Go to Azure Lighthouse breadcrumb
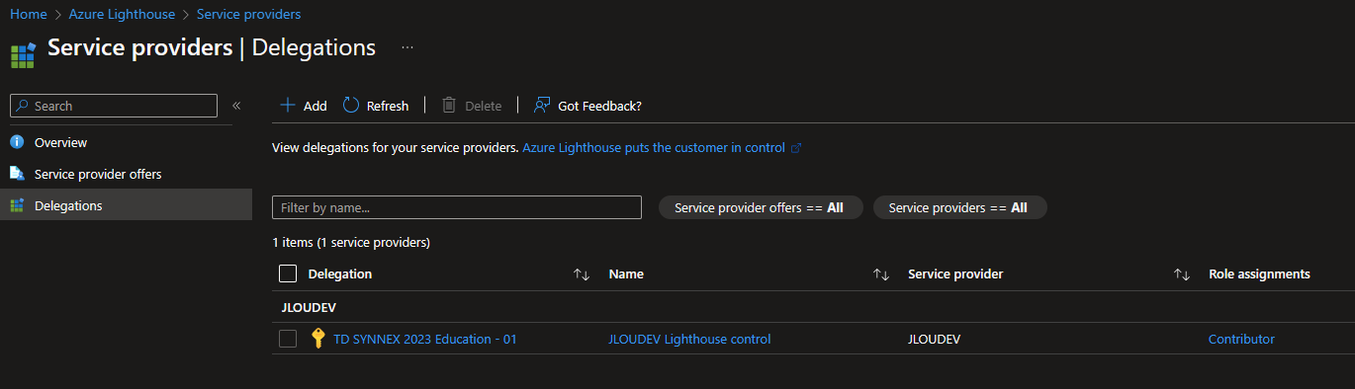The width and height of the screenshot is (1355, 389). [122, 14]
